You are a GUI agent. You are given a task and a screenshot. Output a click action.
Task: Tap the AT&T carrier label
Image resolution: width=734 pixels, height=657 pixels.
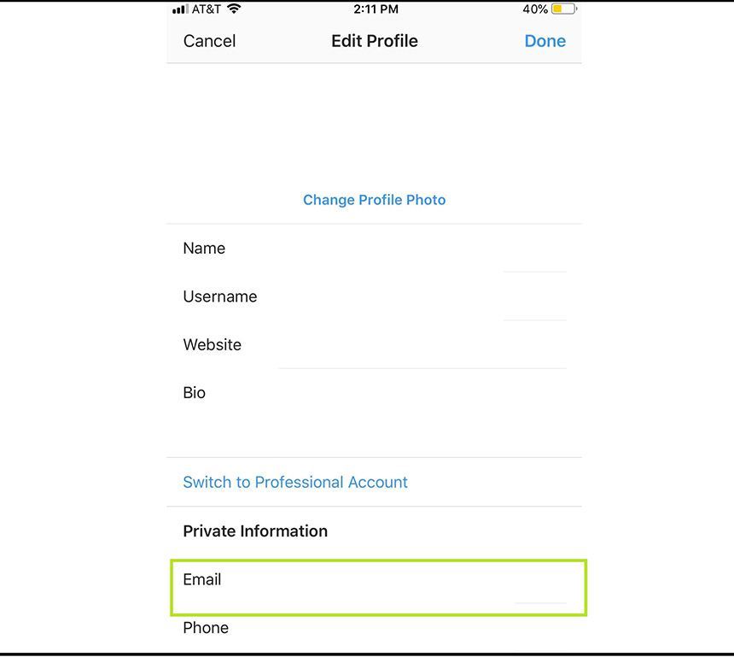[x=206, y=9]
